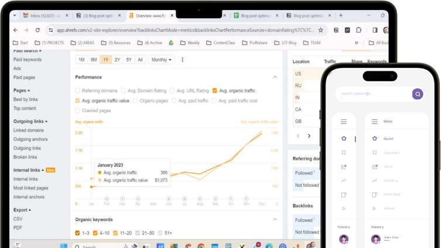Reload the page with the refresh icon
The height and width of the screenshot is (248, 442).
tap(37, 30)
